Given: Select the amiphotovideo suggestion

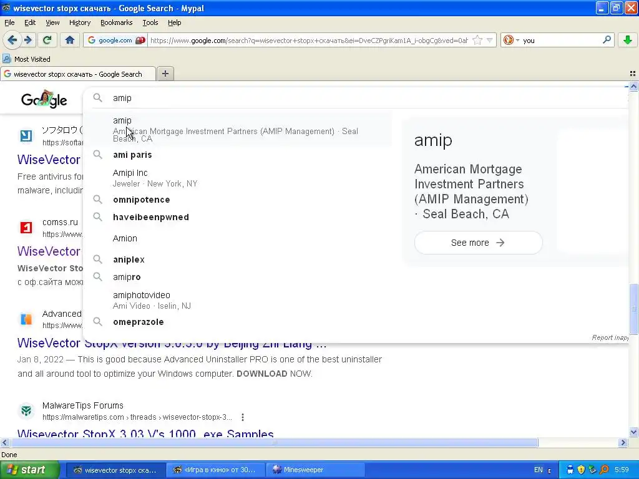Looking at the screenshot, I should [237, 300].
